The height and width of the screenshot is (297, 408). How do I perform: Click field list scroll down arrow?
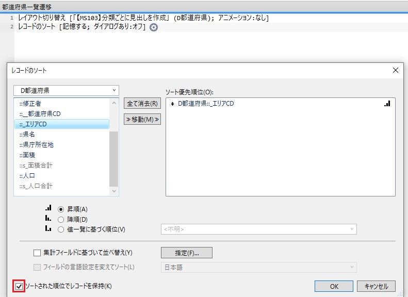[x=114, y=191]
